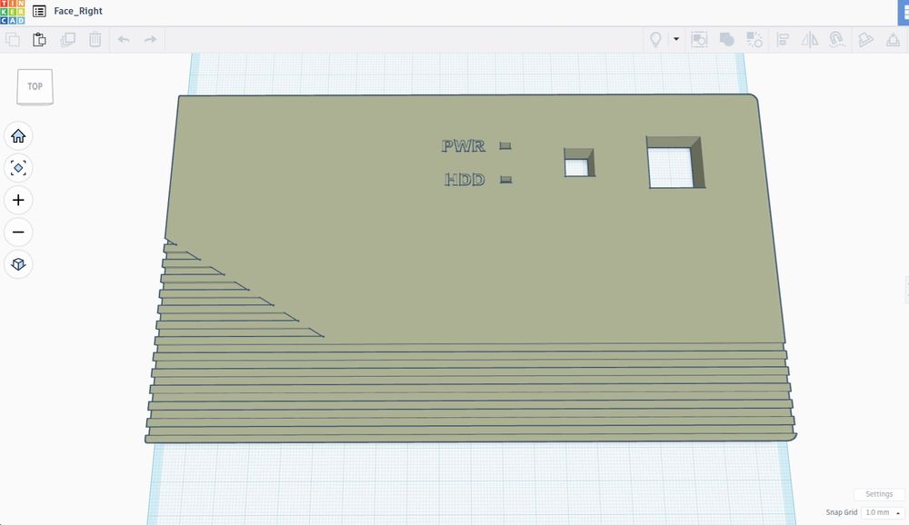Click the Cruise magnet tool icon

tap(836, 39)
